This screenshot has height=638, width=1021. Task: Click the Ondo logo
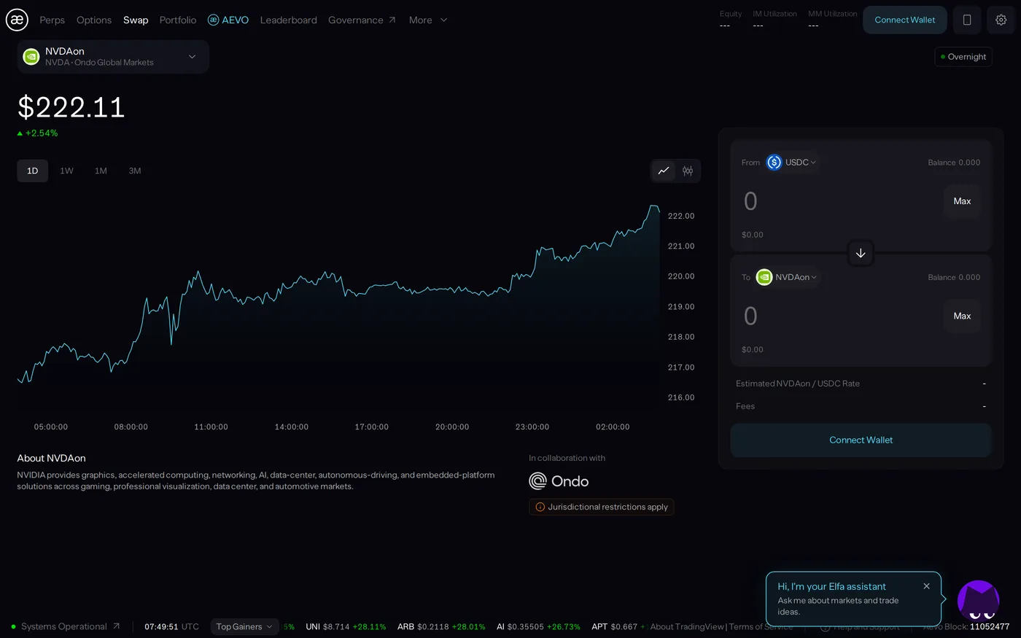[559, 481]
